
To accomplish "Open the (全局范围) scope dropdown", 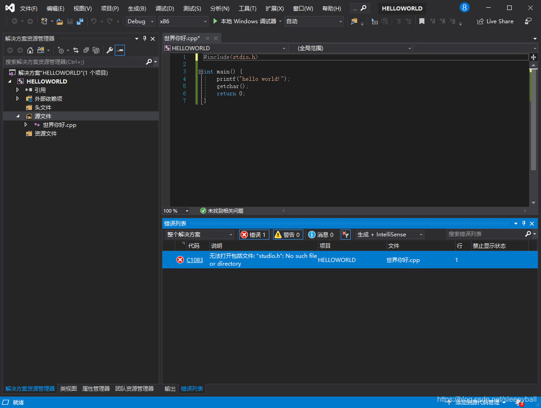I will [x=351, y=48].
